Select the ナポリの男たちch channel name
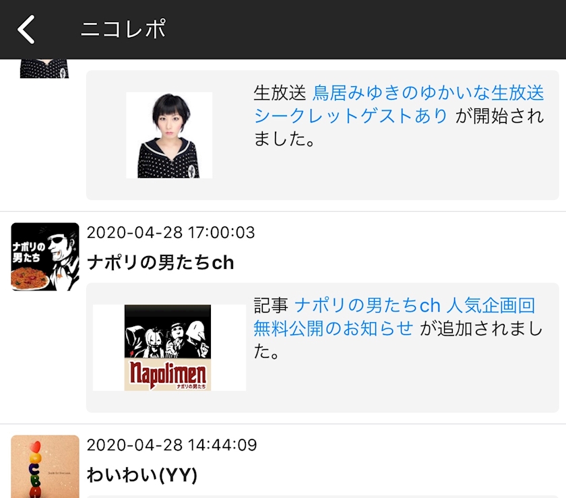Screen dimensions: 566x498 coord(160,262)
